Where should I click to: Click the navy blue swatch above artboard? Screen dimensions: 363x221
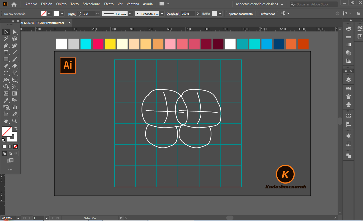[x=279, y=44]
